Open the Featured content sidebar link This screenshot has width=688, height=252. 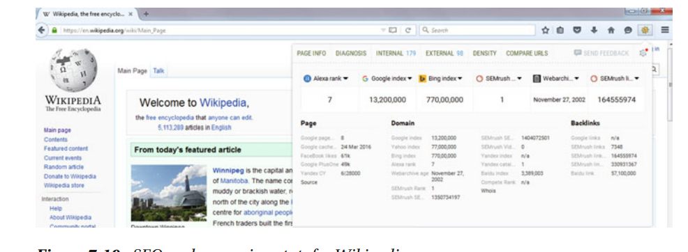click(x=66, y=149)
